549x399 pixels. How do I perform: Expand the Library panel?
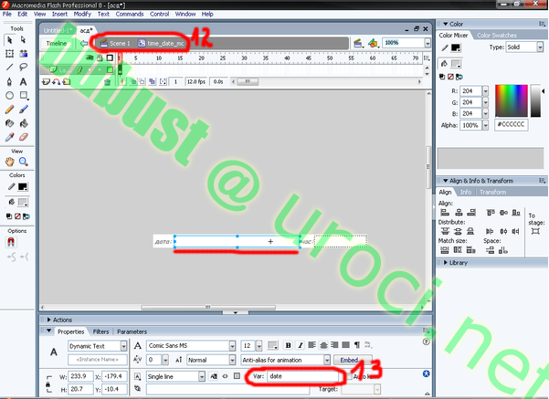click(446, 263)
